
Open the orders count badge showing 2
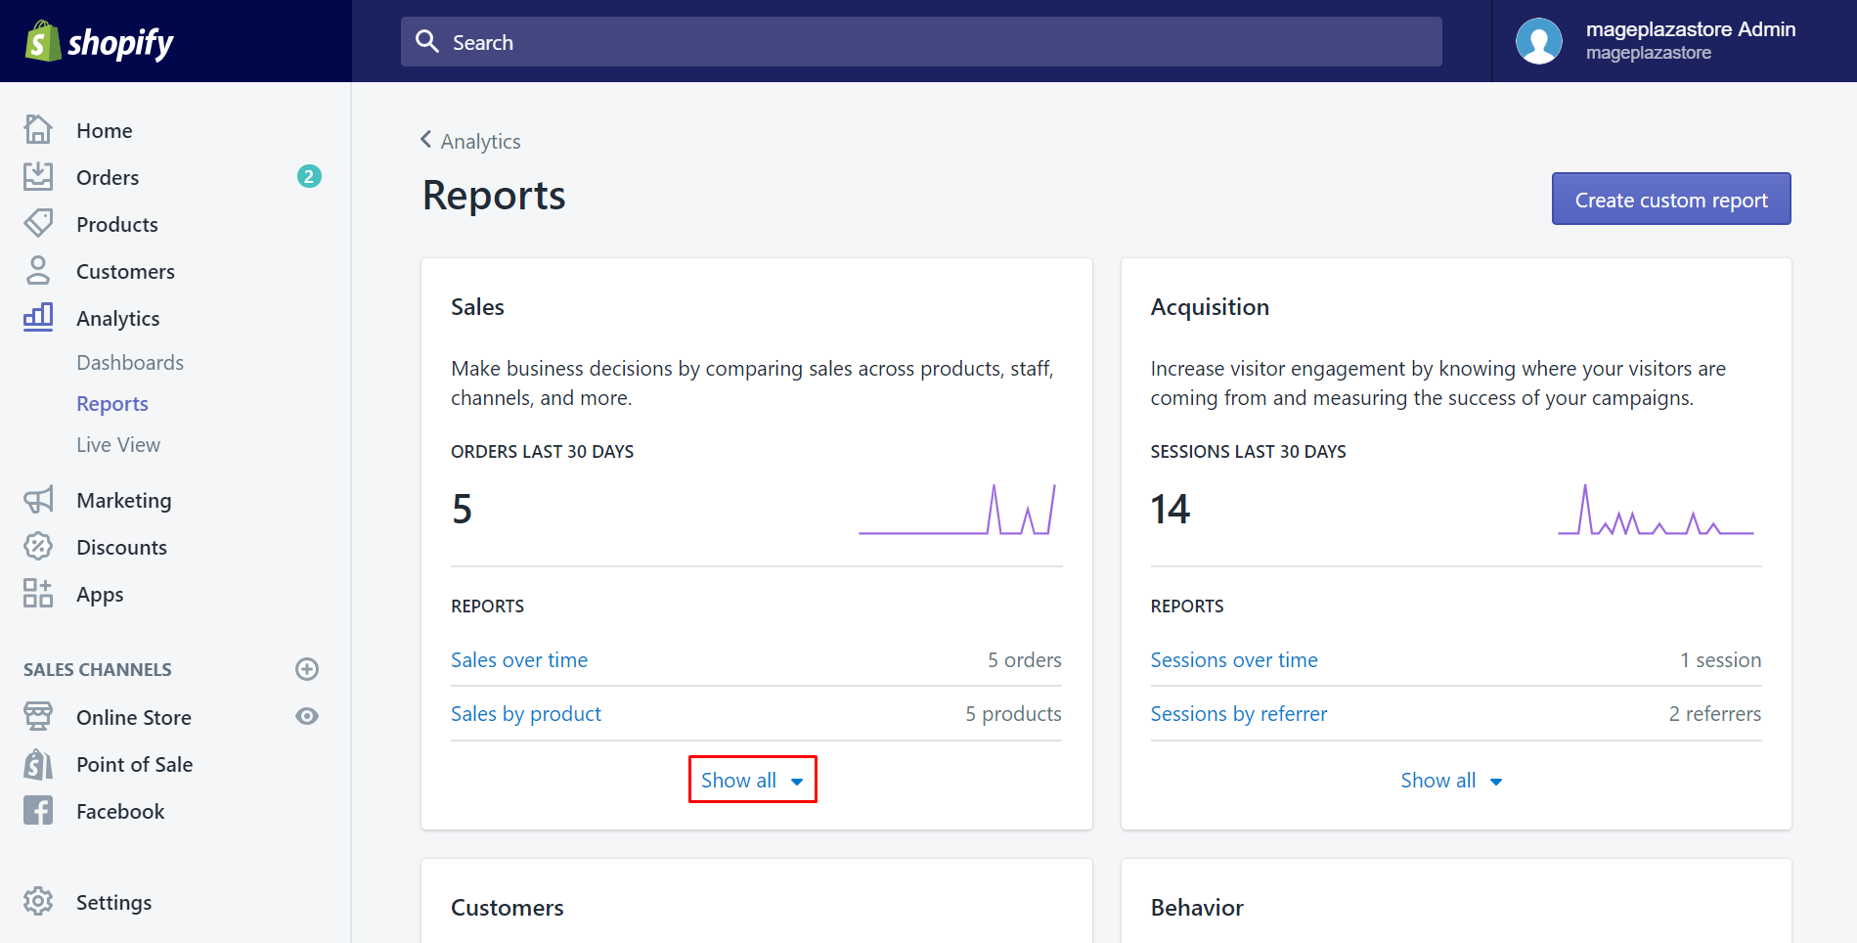point(309,176)
